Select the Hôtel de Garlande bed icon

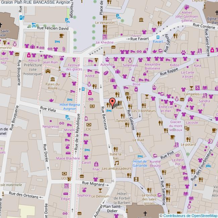pos(140,156)
